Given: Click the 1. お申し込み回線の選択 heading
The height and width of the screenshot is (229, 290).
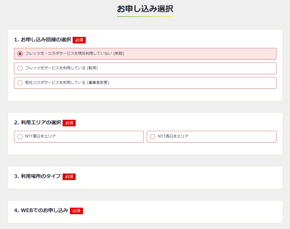Looking at the screenshot, I should click(42, 40).
